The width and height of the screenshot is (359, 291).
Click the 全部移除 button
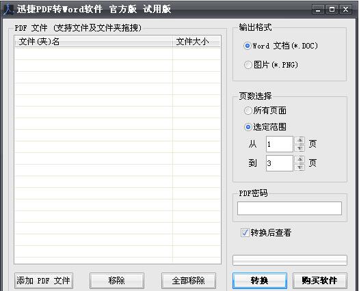click(189, 281)
